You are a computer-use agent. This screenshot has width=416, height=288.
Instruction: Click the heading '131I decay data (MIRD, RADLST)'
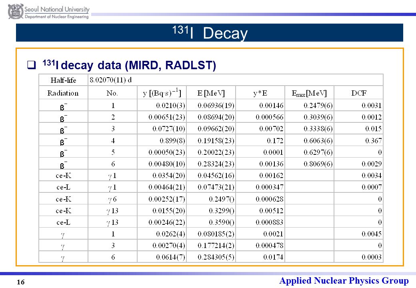(129, 65)
